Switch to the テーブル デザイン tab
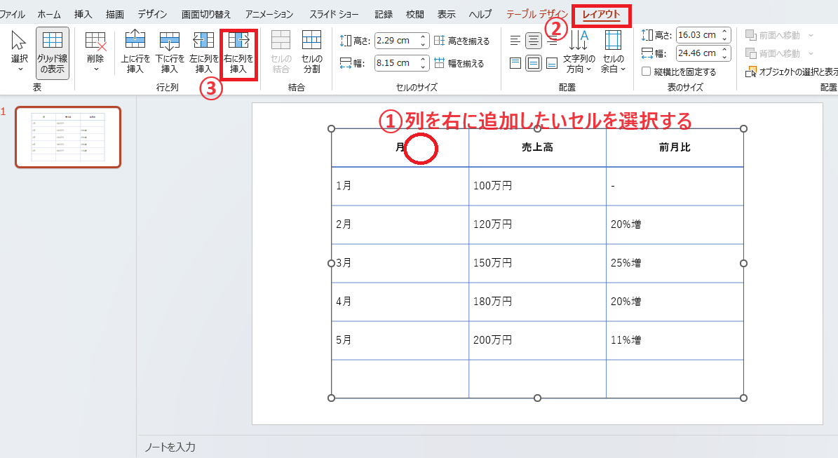The image size is (838, 458). pyautogui.click(x=536, y=14)
